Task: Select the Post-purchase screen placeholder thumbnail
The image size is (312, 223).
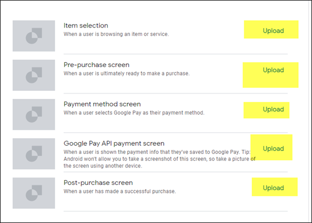Action: coord(34,193)
